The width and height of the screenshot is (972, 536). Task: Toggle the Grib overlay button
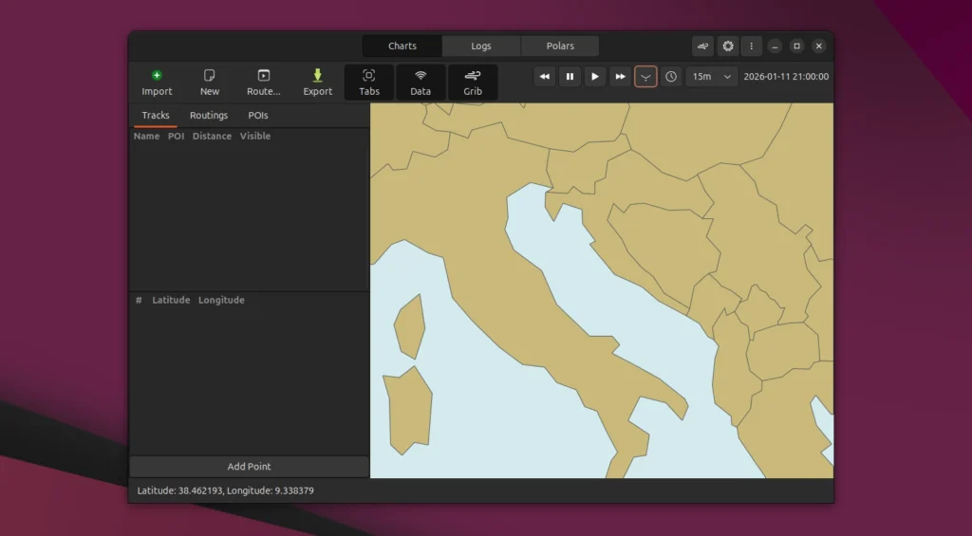click(x=473, y=83)
